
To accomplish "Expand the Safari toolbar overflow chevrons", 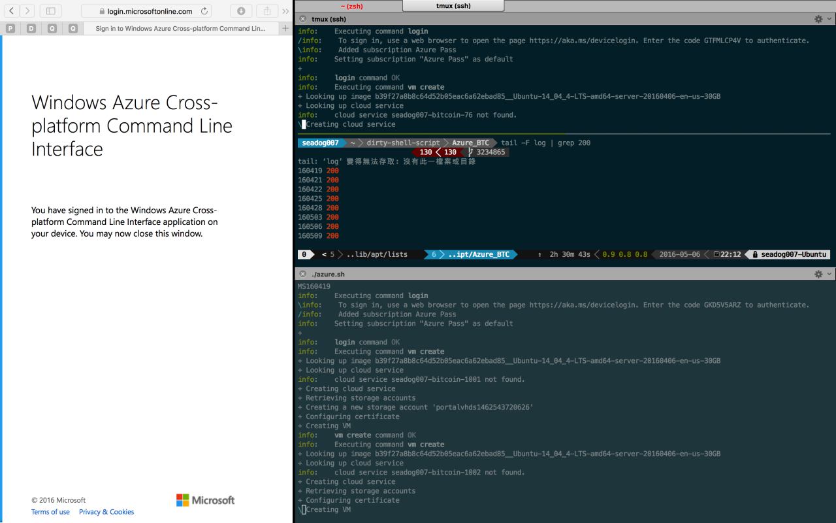I will [285, 11].
